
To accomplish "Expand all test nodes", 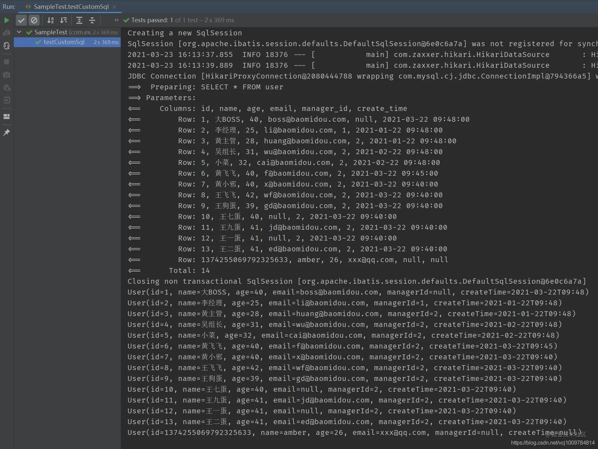I will (79, 20).
